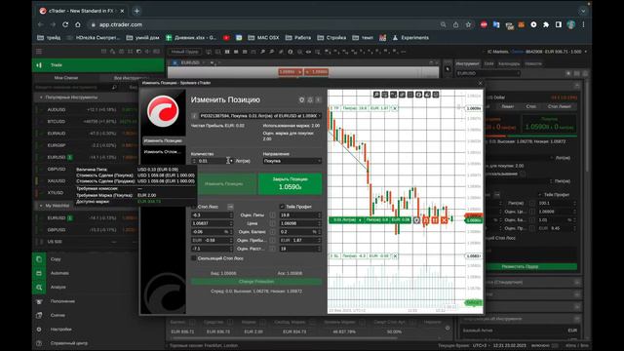Select BTCUSD in popular instruments

[57, 121]
